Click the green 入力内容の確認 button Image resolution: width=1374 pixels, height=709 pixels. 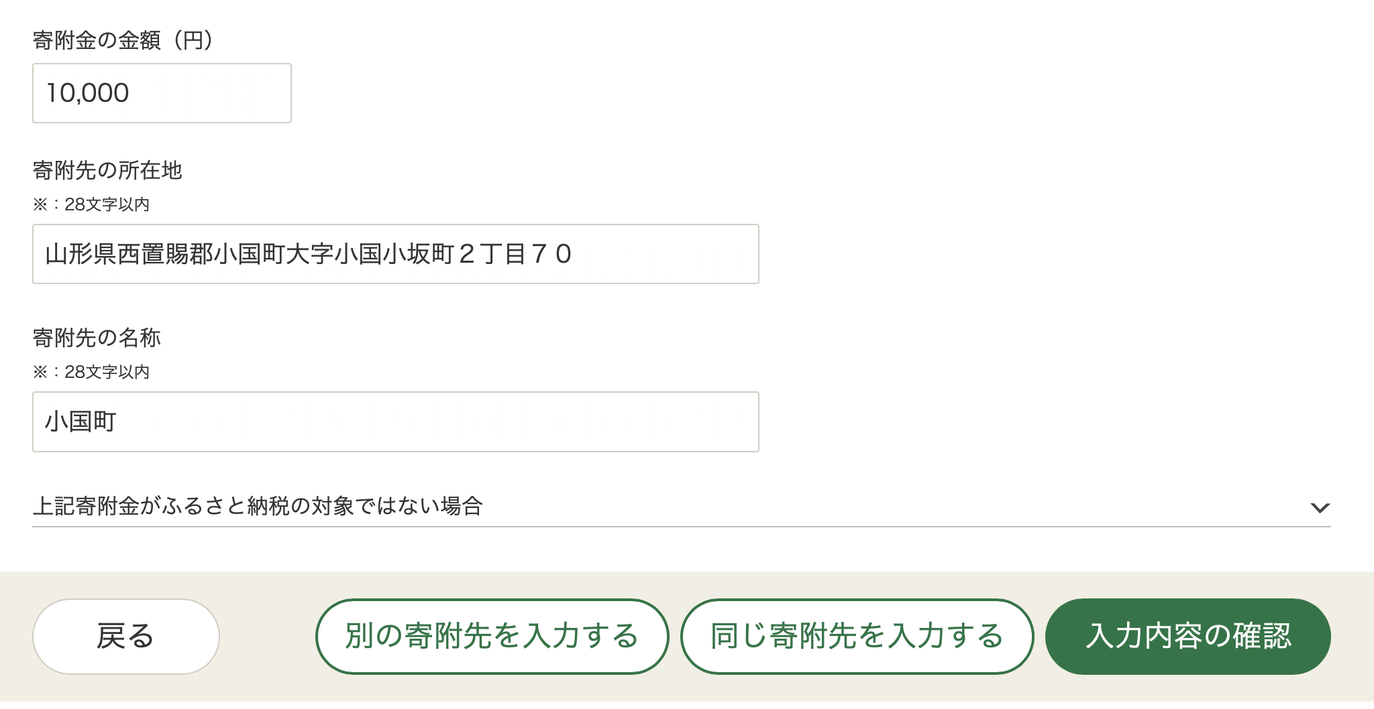click(x=1187, y=636)
